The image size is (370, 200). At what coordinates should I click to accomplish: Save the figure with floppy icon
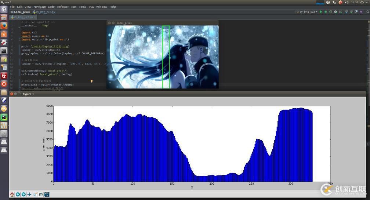[x=47, y=194]
